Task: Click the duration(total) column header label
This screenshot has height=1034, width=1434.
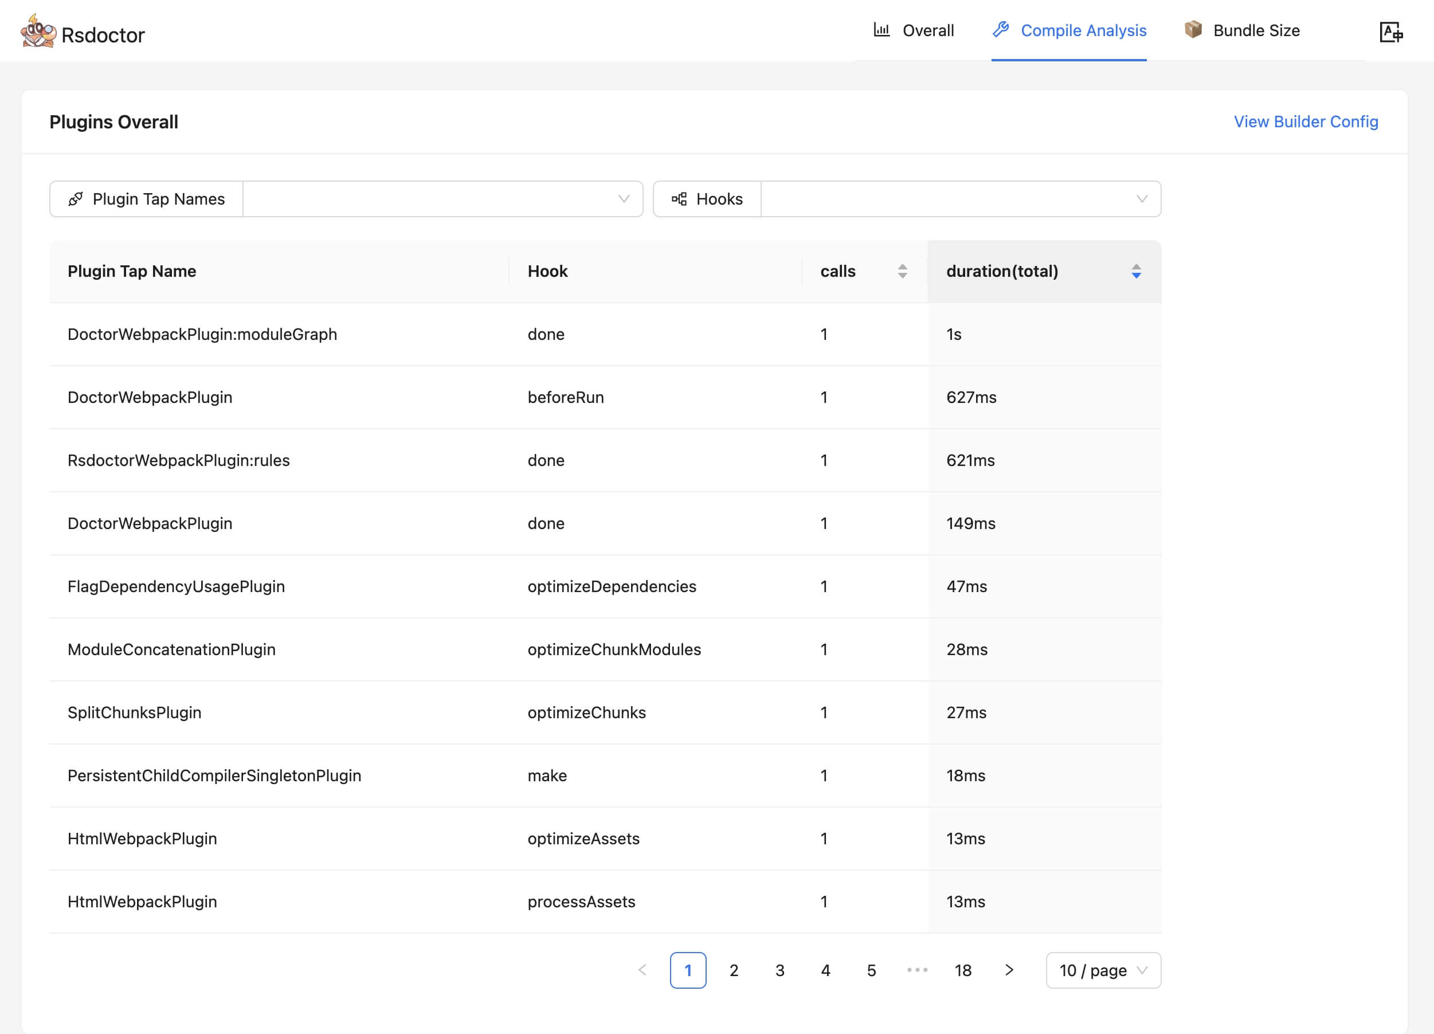Action: pyautogui.click(x=1002, y=271)
